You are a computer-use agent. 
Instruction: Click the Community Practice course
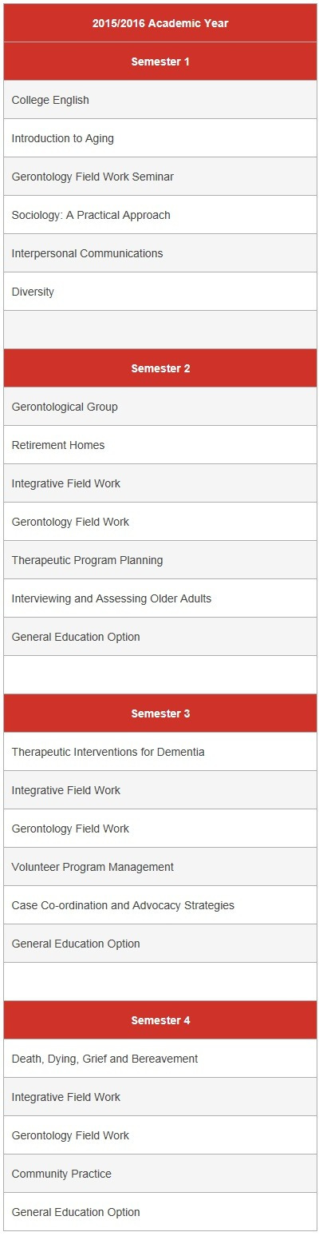(x=160, y=1174)
